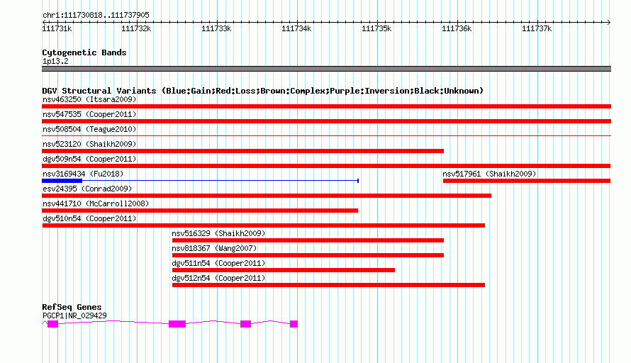Click the 111732k ruler tick
Screen dimensions: 631x363
(x=136, y=28)
